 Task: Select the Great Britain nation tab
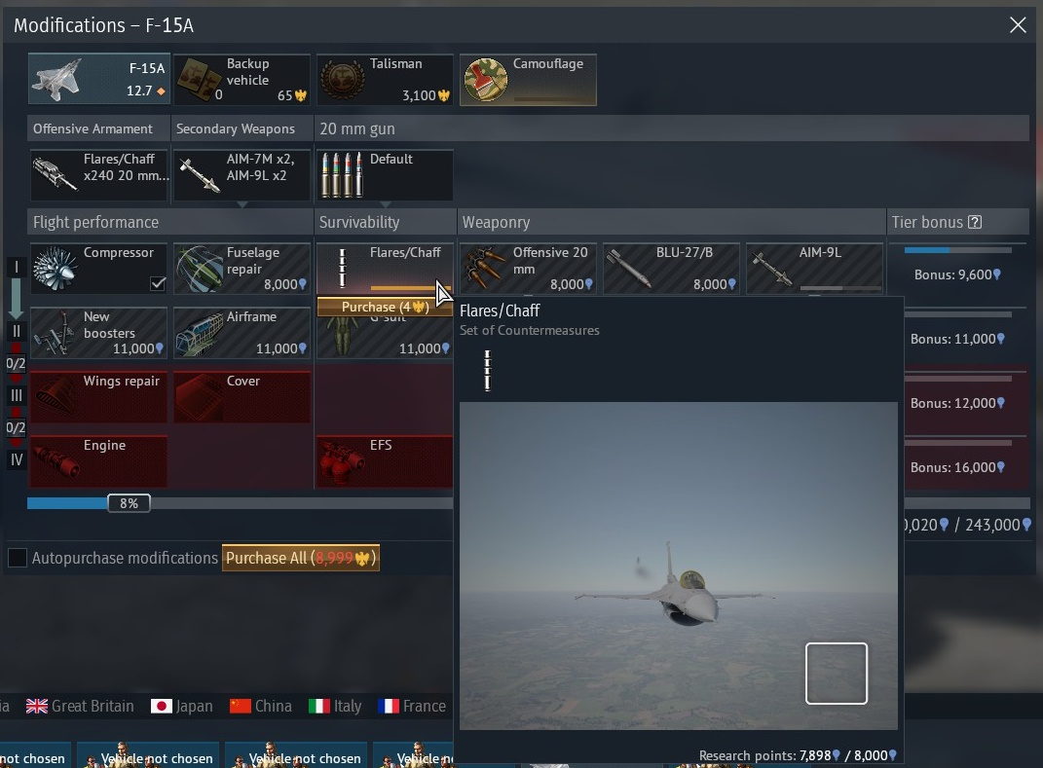tap(80, 706)
